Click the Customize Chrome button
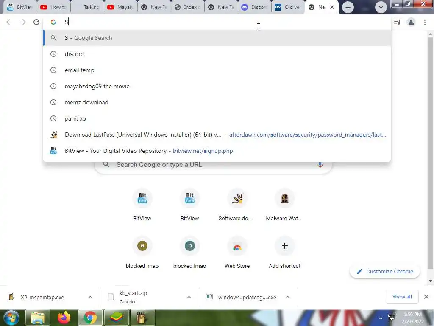This screenshot has height=326, width=434. click(385, 271)
